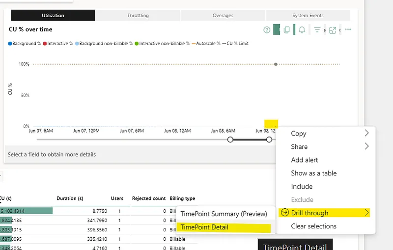The height and width of the screenshot is (250, 393).
Task: Click the Drill through circled arrow icon
Action: tap(285, 213)
